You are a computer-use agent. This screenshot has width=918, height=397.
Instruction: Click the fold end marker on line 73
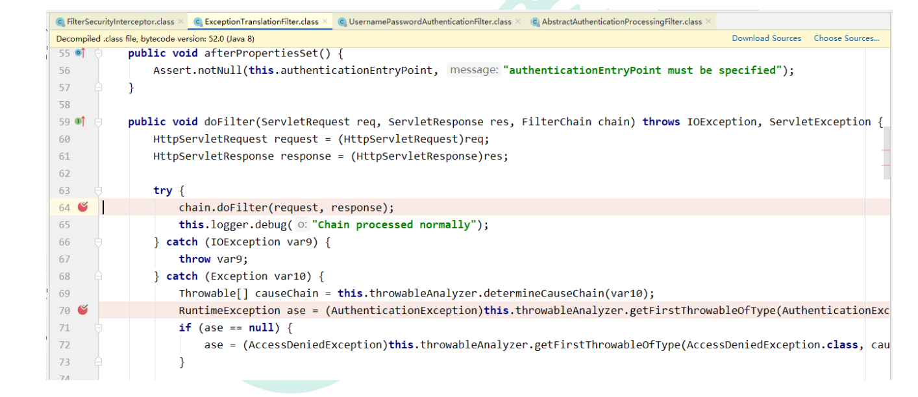(x=99, y=362)
